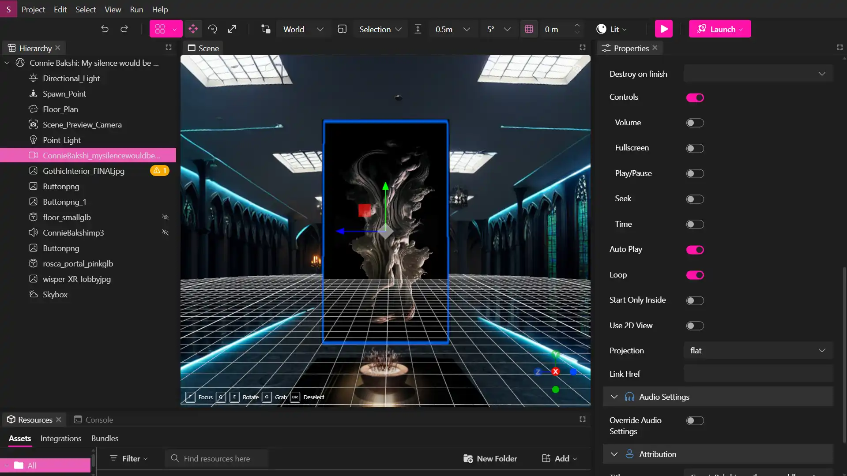Open the Filter options
This screenshot has height=476, width=847.
(128, 458)
